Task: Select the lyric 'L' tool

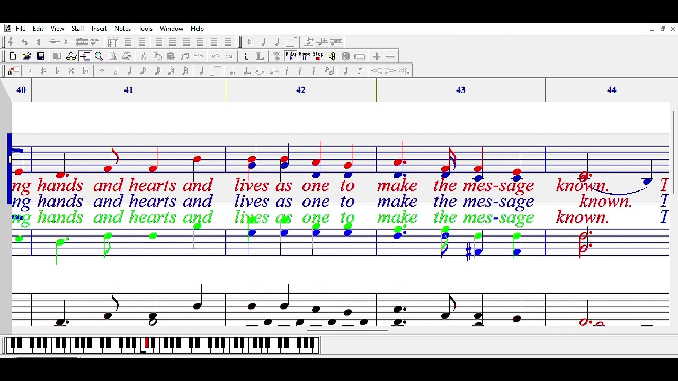Action: (260, 56)
